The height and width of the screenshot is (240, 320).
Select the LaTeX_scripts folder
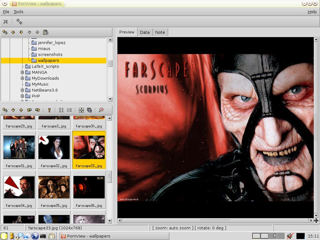(x=45, y=66)
